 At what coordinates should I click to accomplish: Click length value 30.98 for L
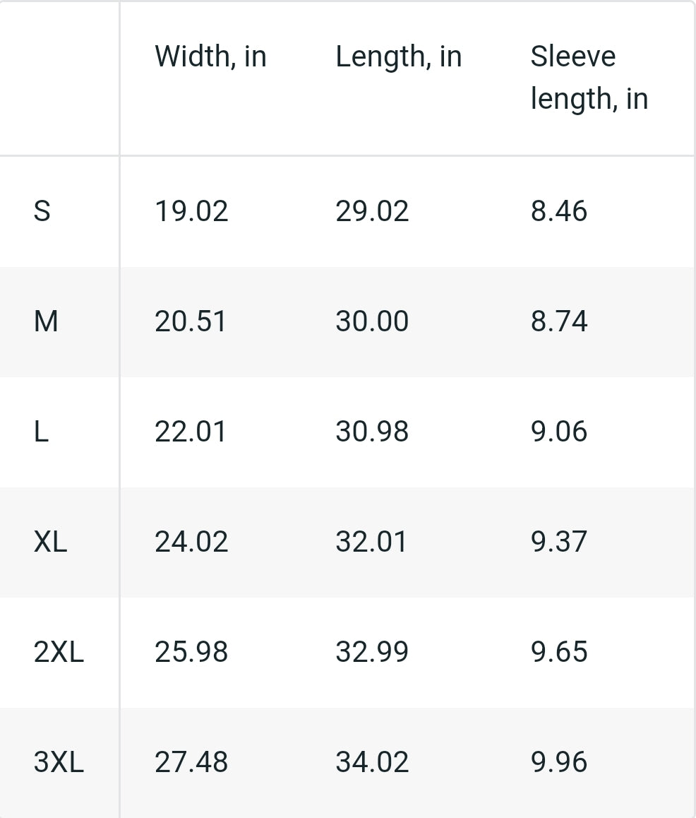372,432
